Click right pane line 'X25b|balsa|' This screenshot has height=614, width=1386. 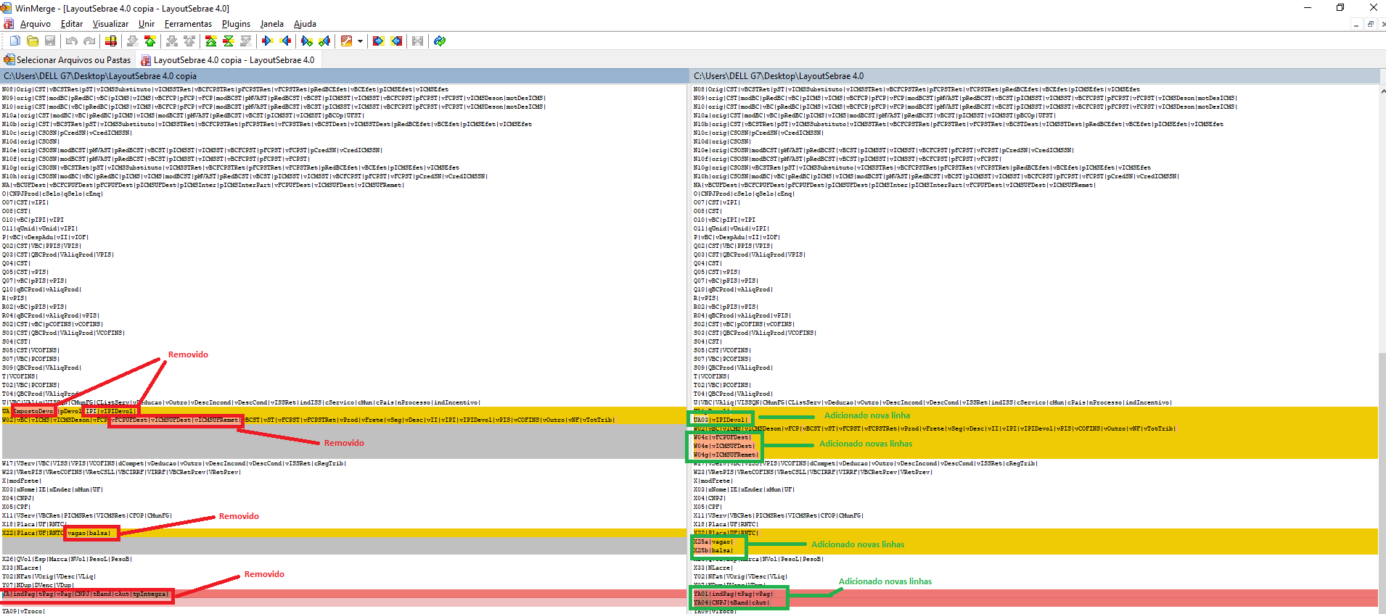(713, 550)
